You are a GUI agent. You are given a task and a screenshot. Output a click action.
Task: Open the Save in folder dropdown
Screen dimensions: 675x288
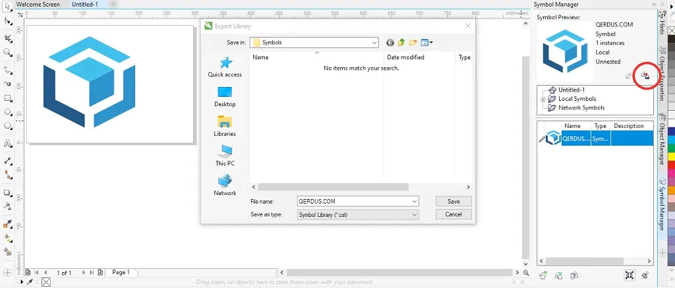click(374, 43)
